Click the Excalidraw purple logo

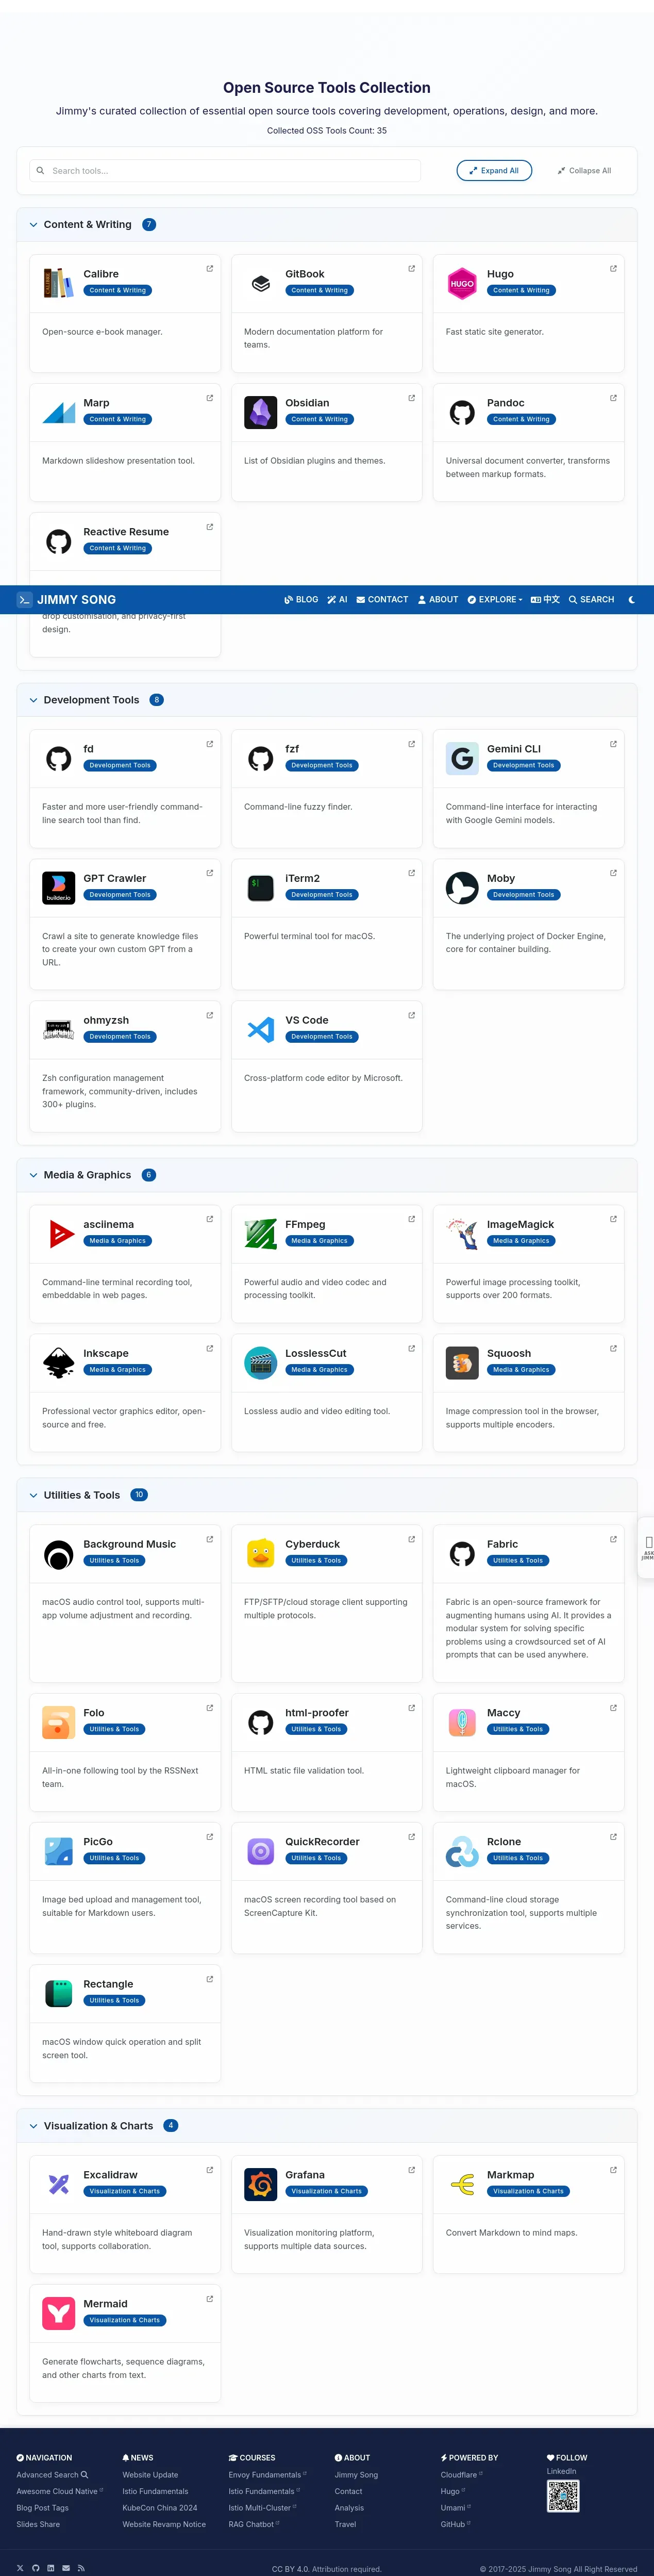pos(58,2184)
